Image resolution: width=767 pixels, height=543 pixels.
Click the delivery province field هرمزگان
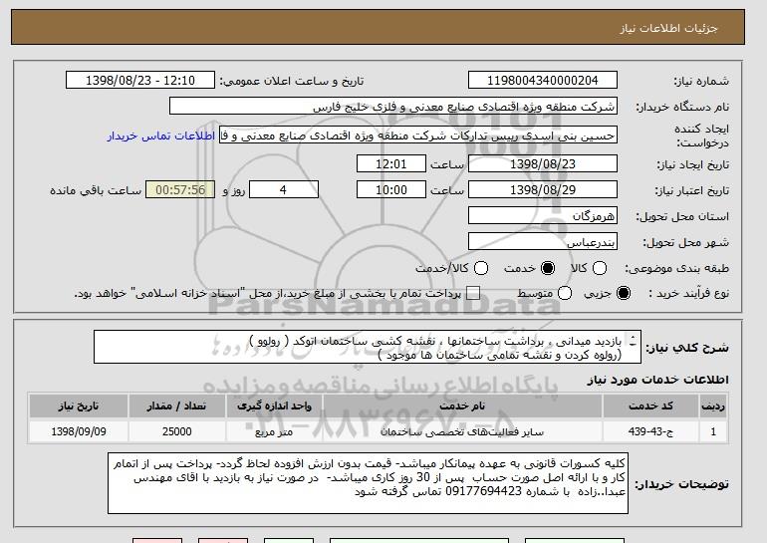coord(543,216)
